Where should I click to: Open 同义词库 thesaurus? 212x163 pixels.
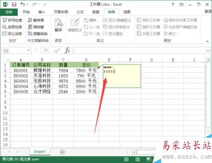[12, 33]
